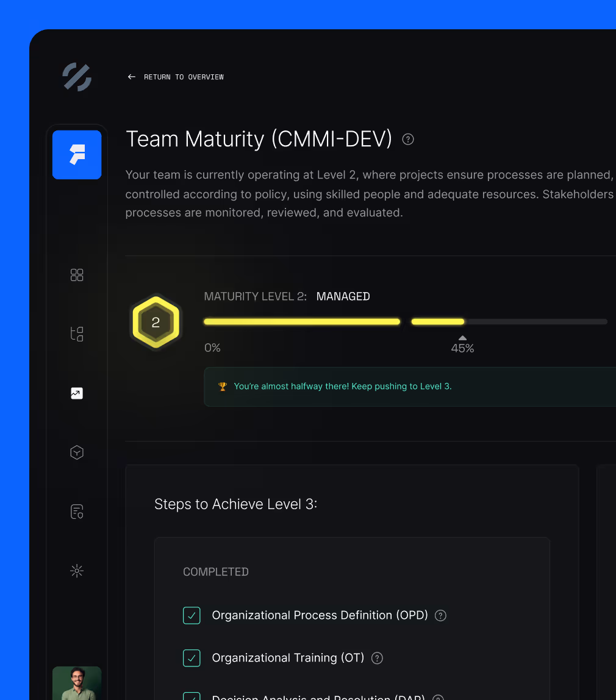
Task: Click the second partially filled progress segment
Action: click(437, 321)
